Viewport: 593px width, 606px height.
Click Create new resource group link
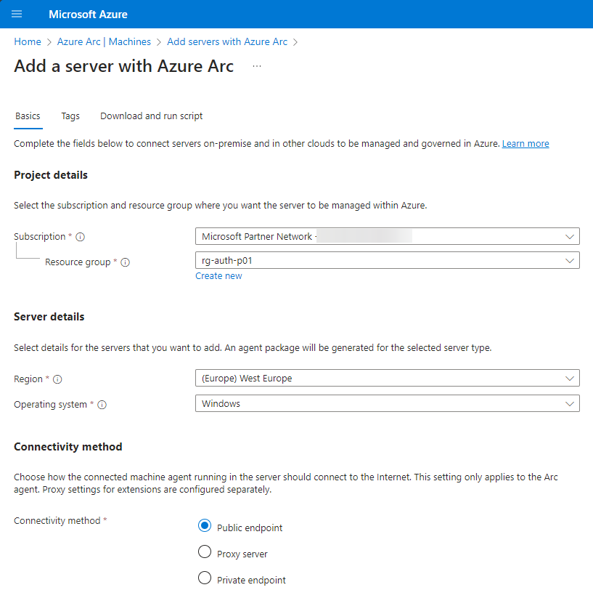218,276
